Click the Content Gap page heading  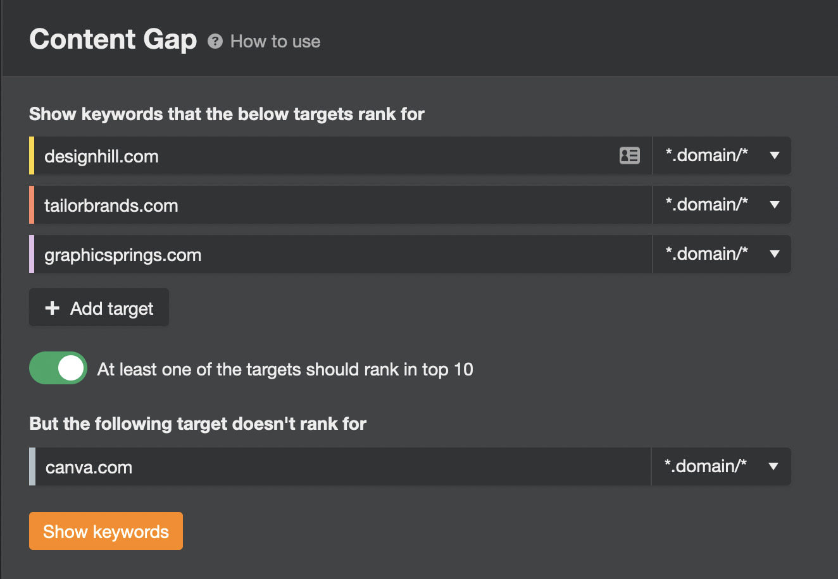[x=113, y=39]
